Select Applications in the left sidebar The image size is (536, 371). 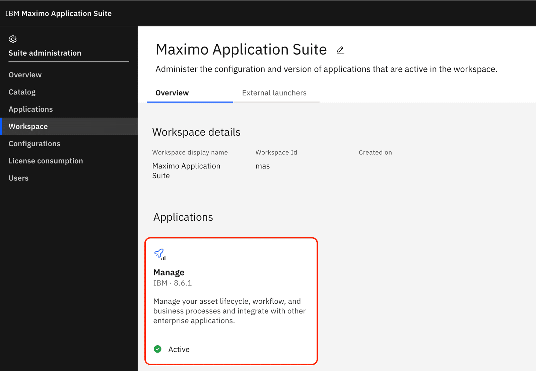pyautogui.click(x=30, y=109)
